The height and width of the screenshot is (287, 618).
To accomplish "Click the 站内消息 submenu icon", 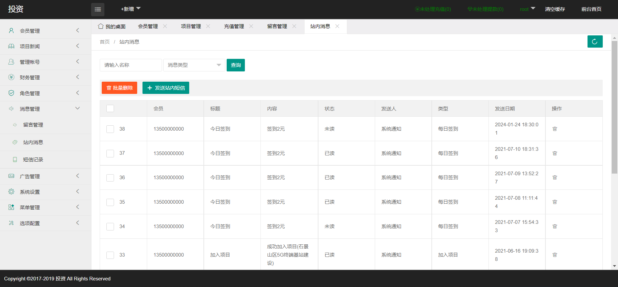I will 15,142.
